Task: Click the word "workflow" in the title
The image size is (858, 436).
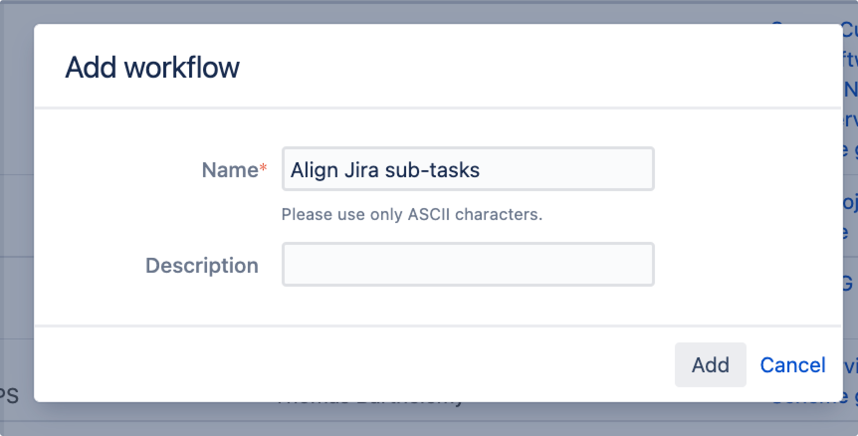Action: [x=182, y=67]
